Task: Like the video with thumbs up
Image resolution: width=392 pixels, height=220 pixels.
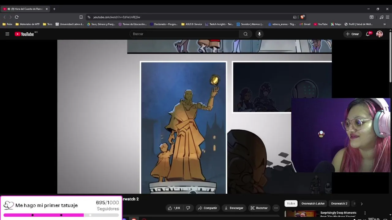Action: (174, 208)
